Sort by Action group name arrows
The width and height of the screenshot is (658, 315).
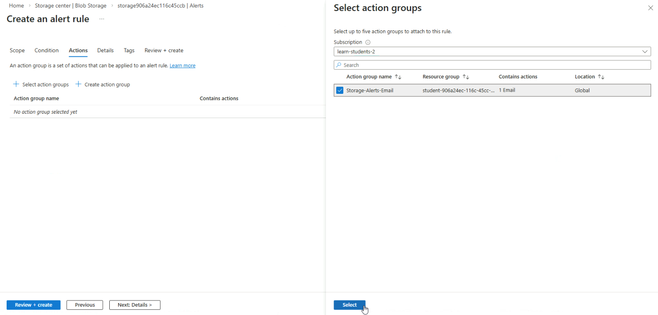(x=398, y=77)
